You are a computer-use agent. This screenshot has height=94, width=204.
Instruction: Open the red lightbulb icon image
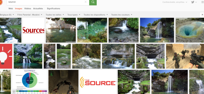pos(6,56)
